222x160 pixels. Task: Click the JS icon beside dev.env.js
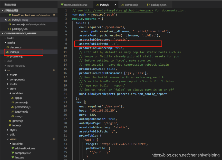tap(7, 47)
